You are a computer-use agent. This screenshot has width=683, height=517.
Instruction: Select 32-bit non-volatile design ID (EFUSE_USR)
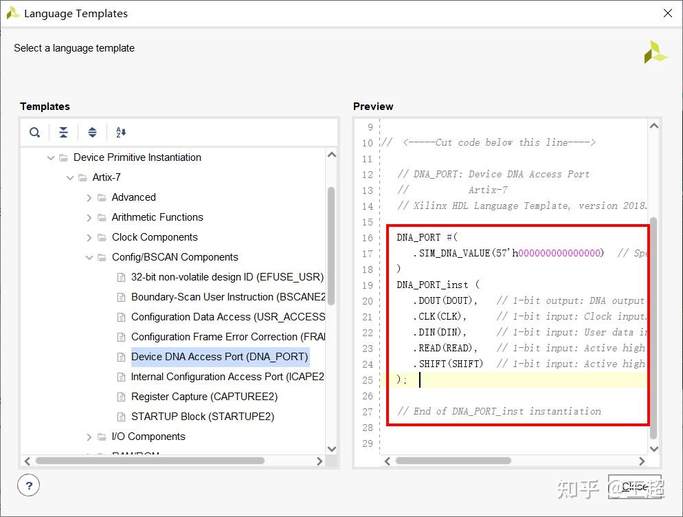point(227,277)
